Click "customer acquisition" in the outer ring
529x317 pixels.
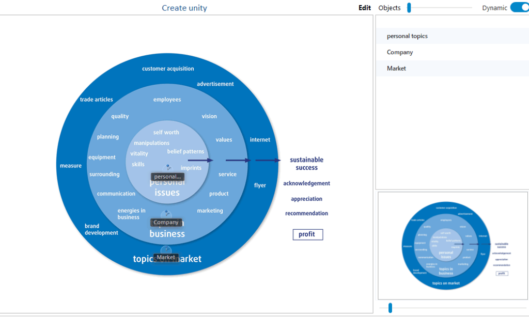click(168, 69)
